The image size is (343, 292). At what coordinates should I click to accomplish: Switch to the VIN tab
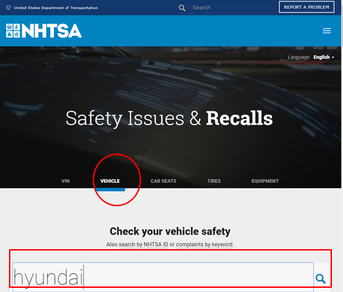(x=66, y=181)
